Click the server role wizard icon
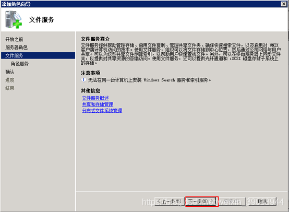Image resolution: width=289 pixels, height=212 pixels. [x=14, y=19]
